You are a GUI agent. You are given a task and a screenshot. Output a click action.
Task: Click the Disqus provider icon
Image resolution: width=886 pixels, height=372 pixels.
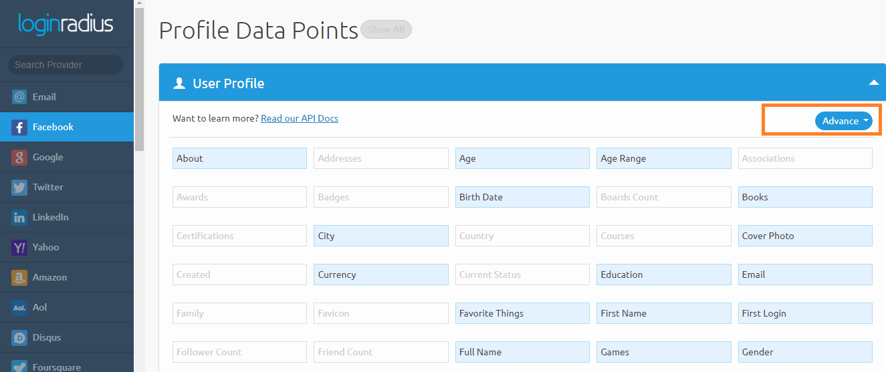[x=19, y=337]
